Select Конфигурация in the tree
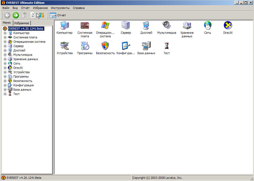The image size is (254, 181). point(23,85)
